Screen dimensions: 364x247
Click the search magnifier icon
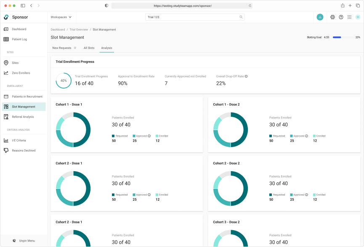(x=241, y=17)
